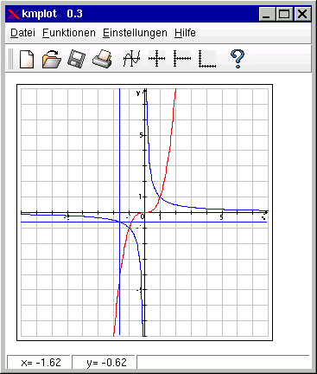Open functions editor curve icon
This screenshot has height=374, width=317.
click(x=131, y=59)
